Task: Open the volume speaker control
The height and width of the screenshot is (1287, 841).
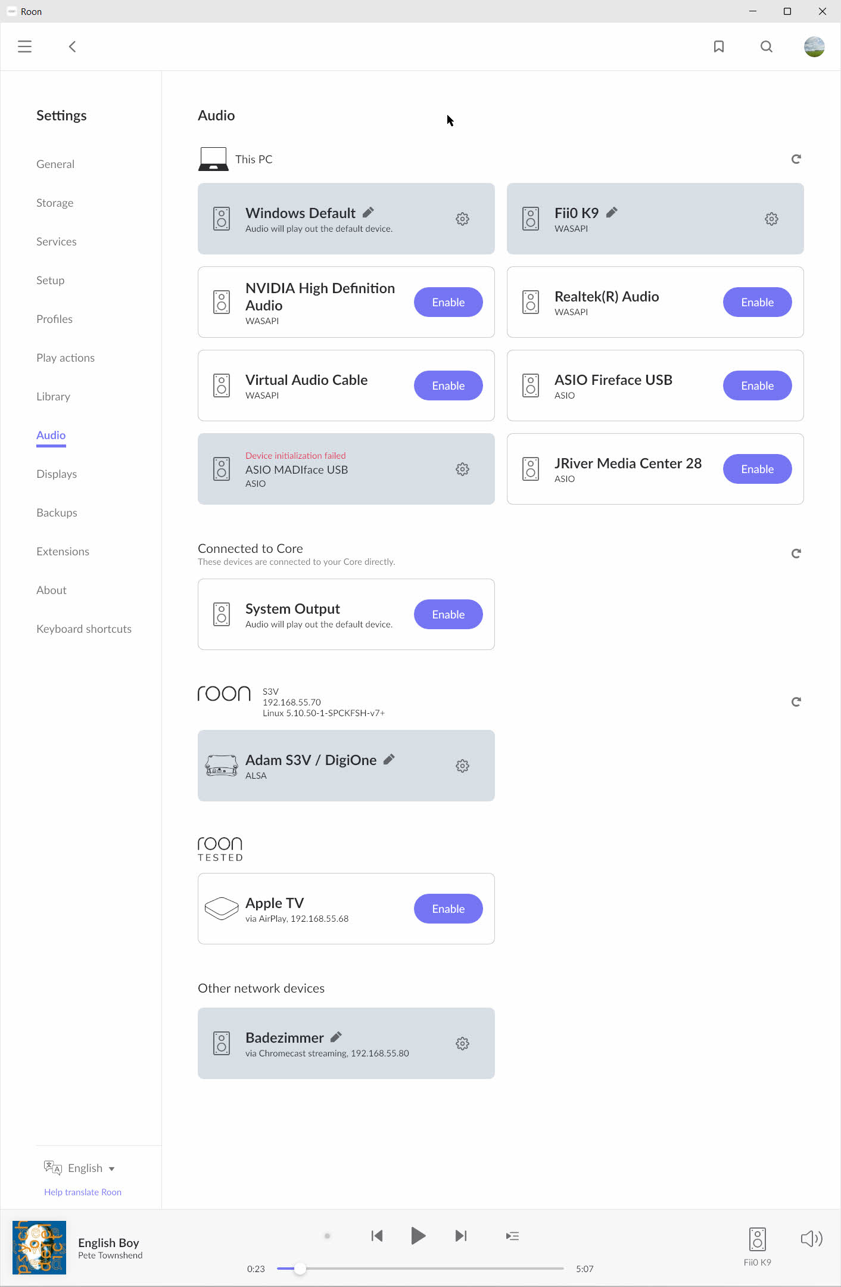Action: pos(811,1239)
